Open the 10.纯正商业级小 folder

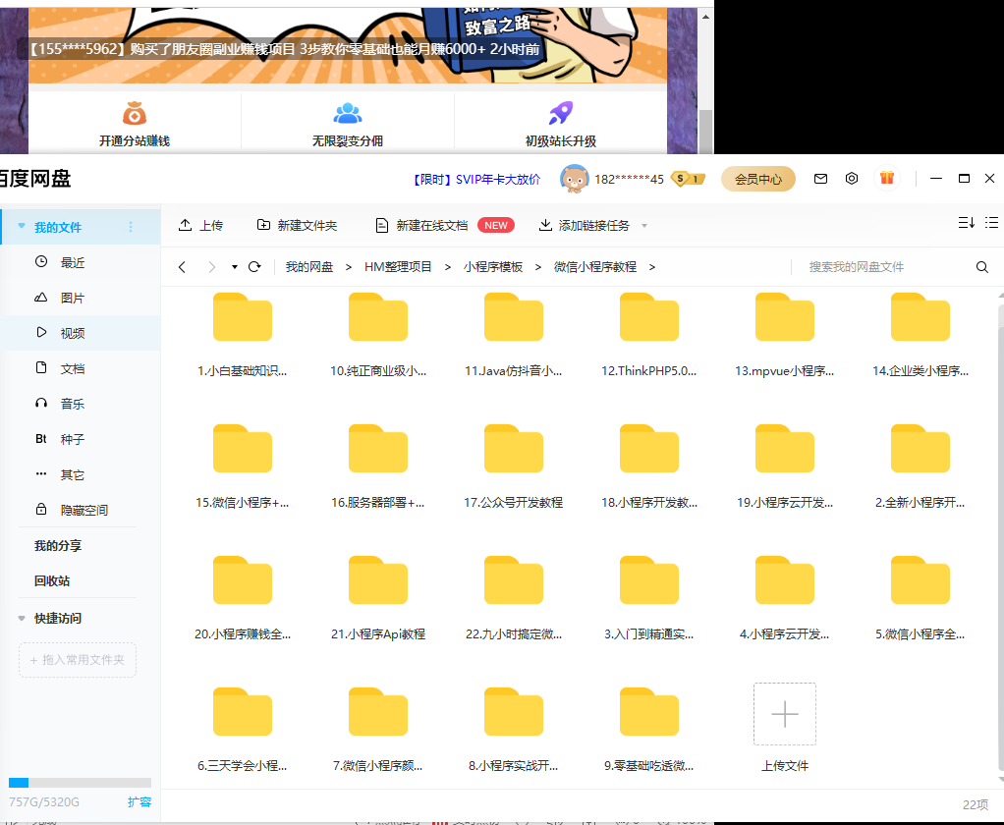pyautogui.click(x=378, y=317)
